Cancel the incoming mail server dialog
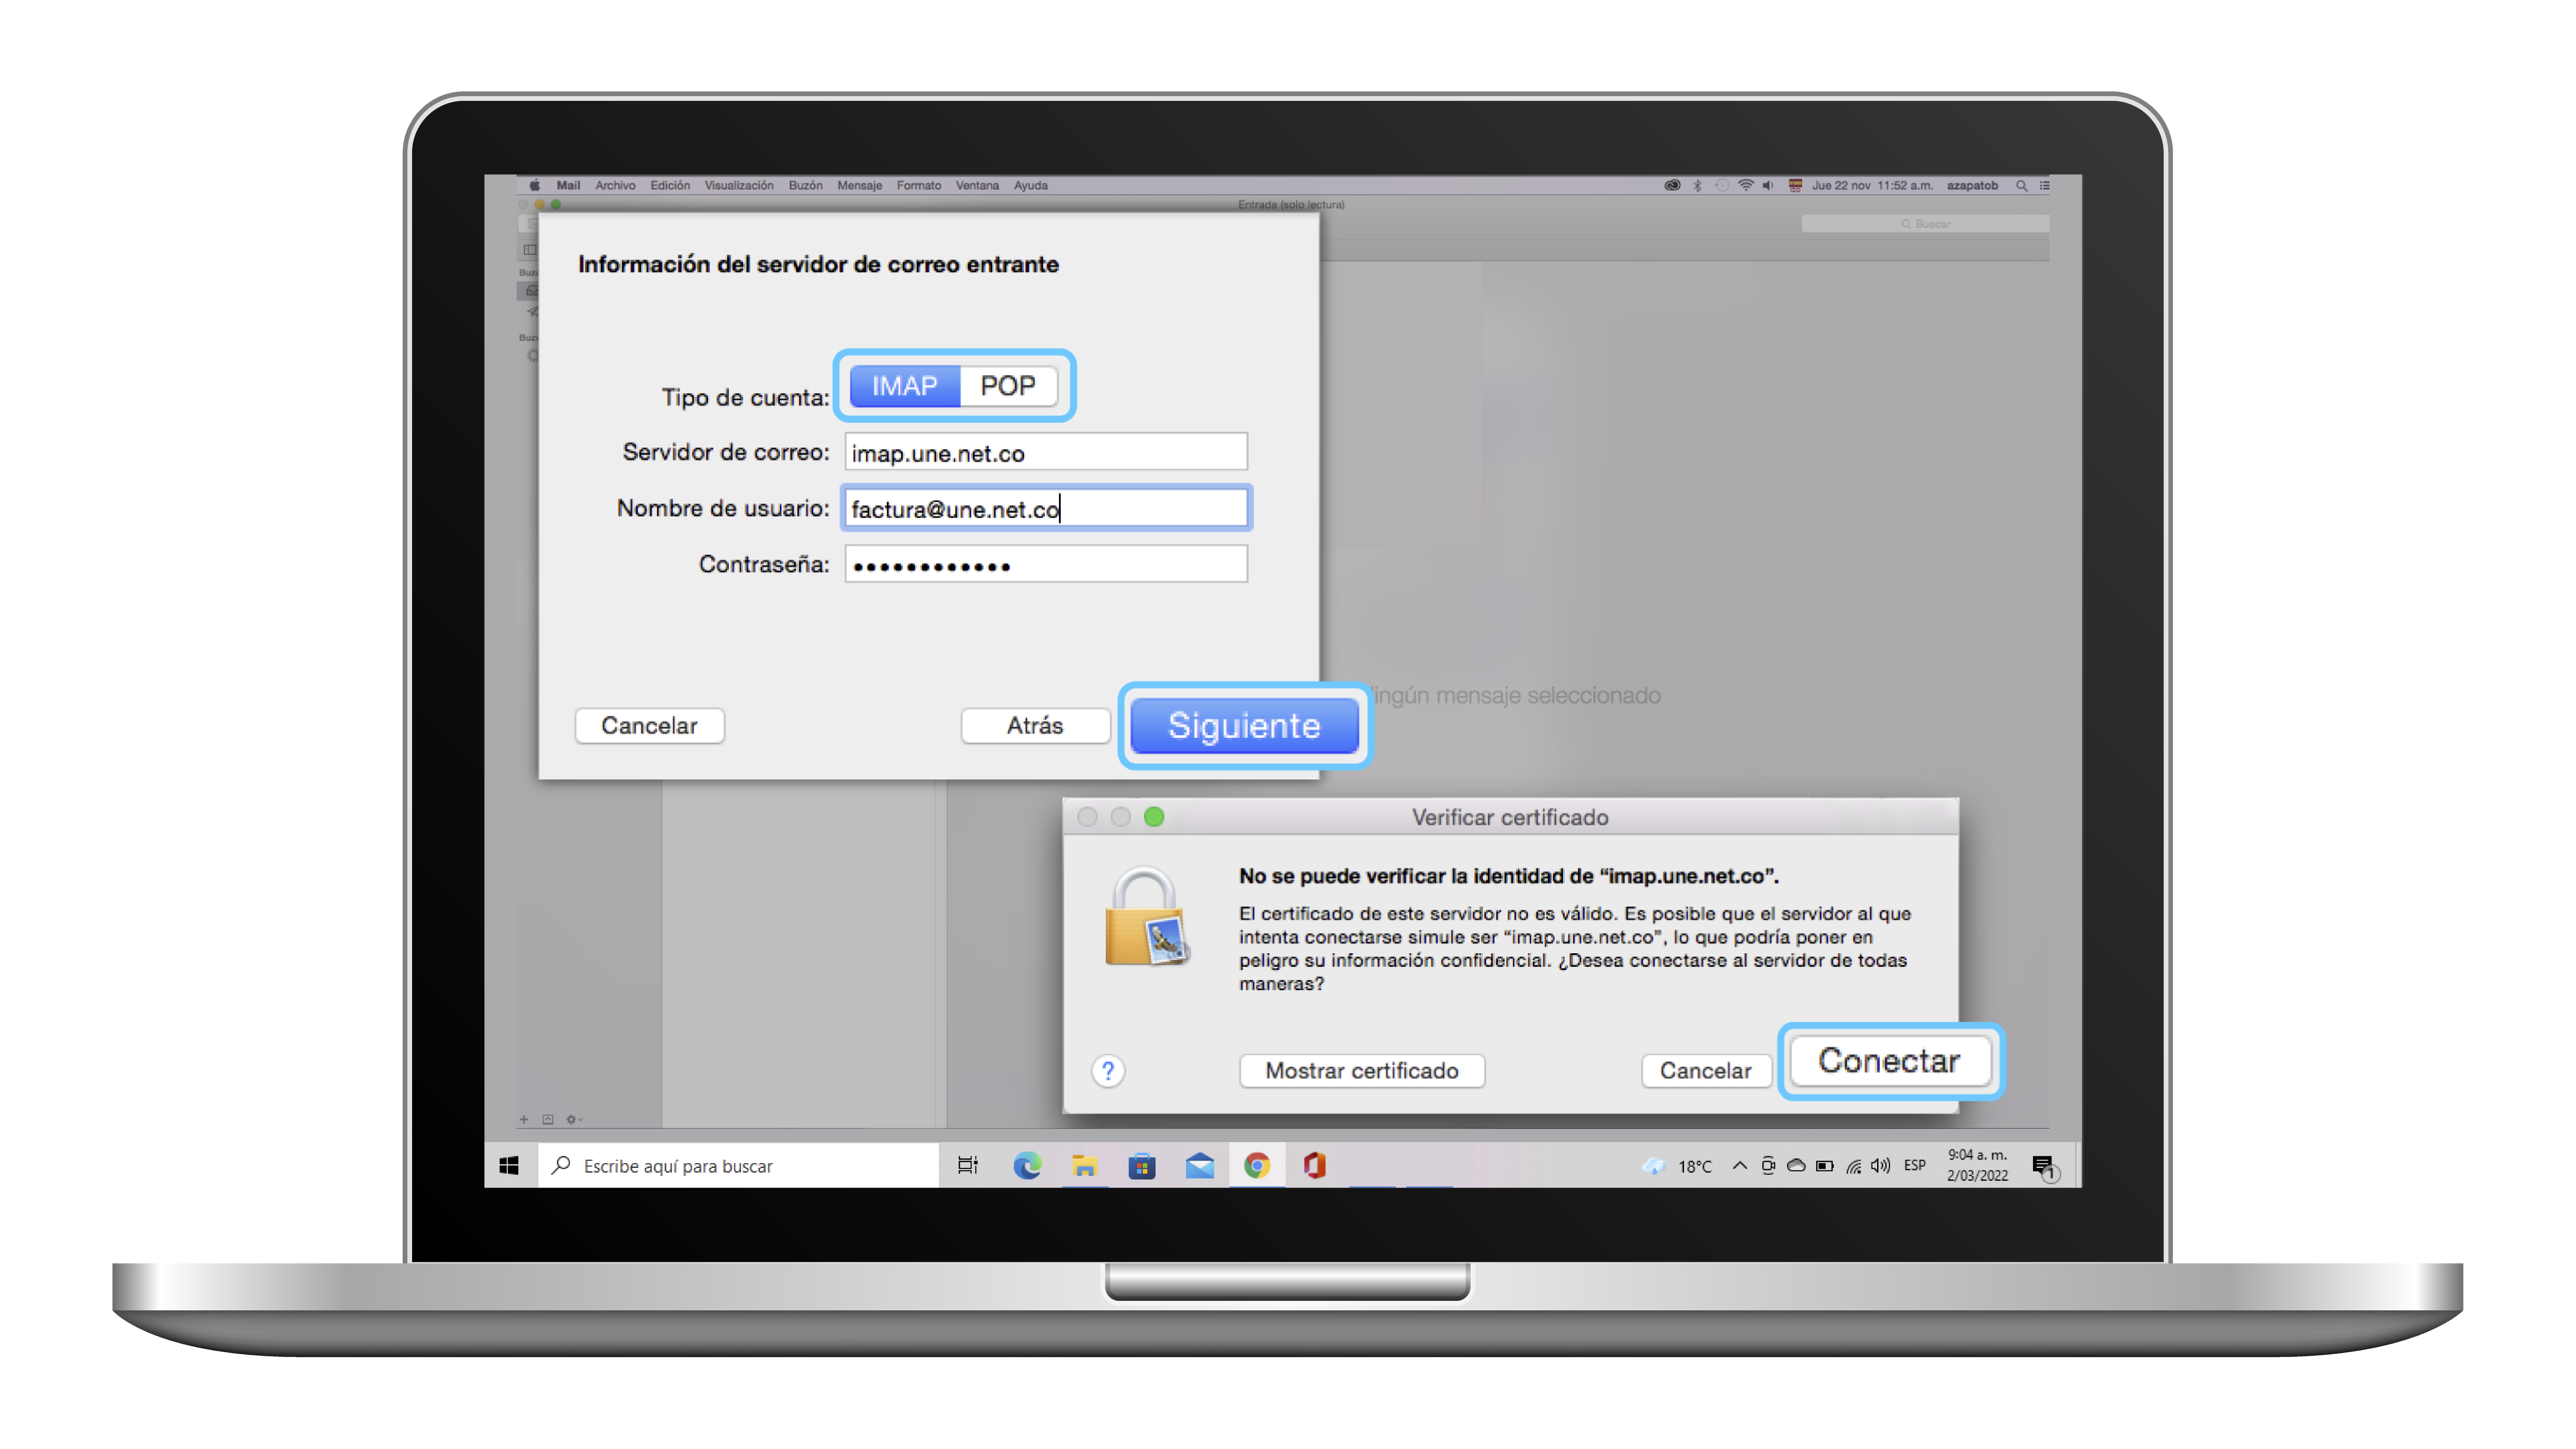 pyautogui.click(x=649, y=725)
